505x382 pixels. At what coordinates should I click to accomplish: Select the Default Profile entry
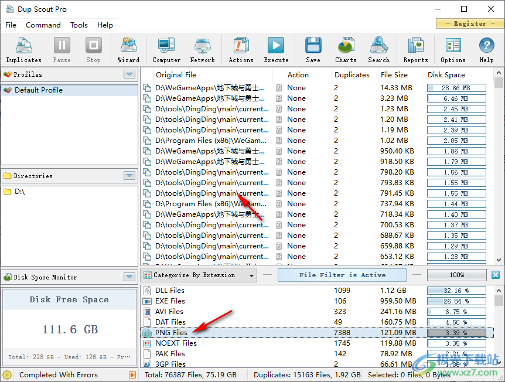(70, 90)
